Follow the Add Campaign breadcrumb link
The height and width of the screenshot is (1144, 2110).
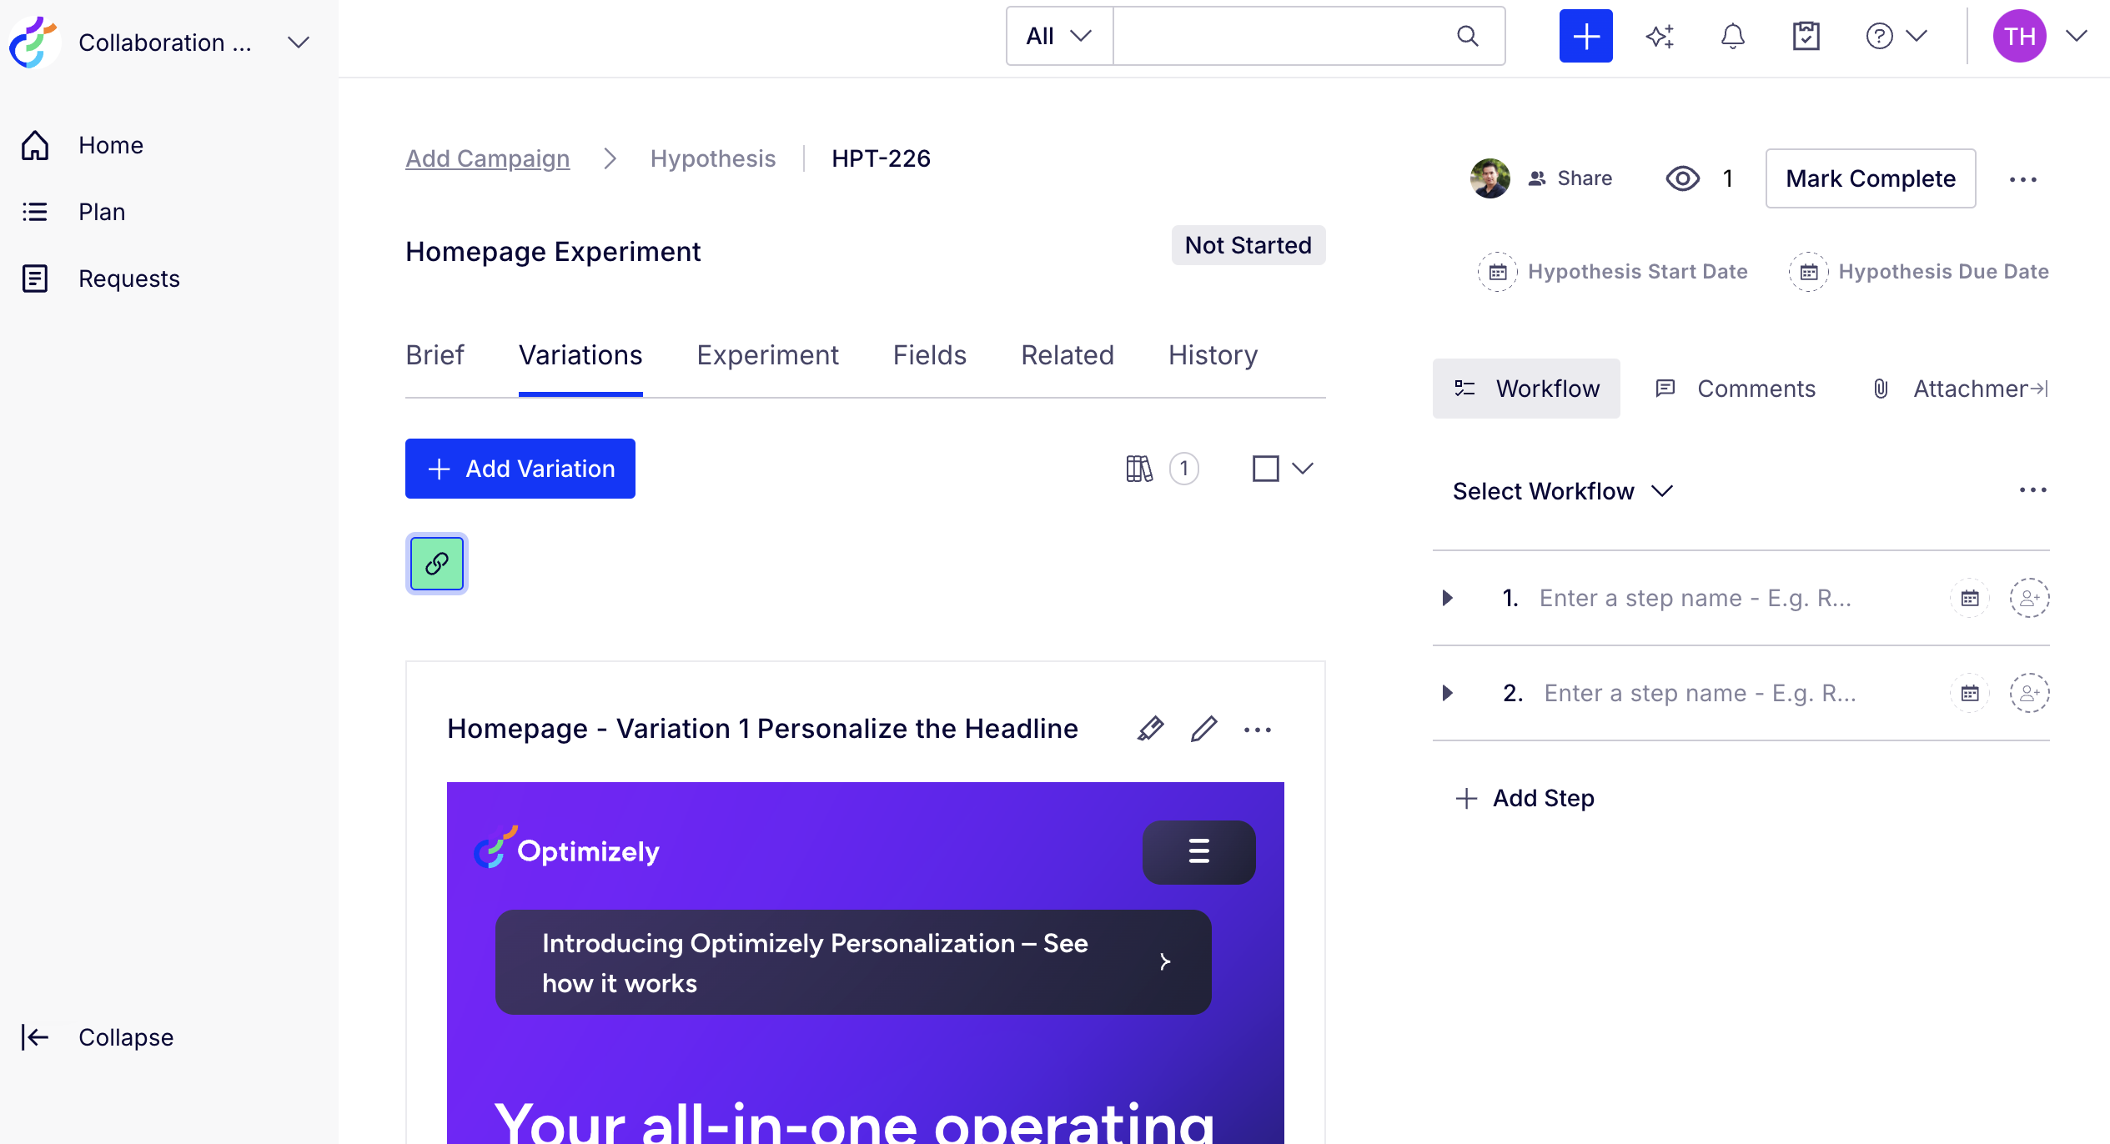coord(488,158)
